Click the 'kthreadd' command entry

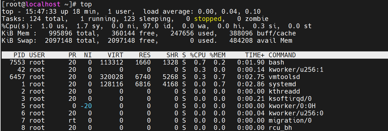click(x=284, y=91)
